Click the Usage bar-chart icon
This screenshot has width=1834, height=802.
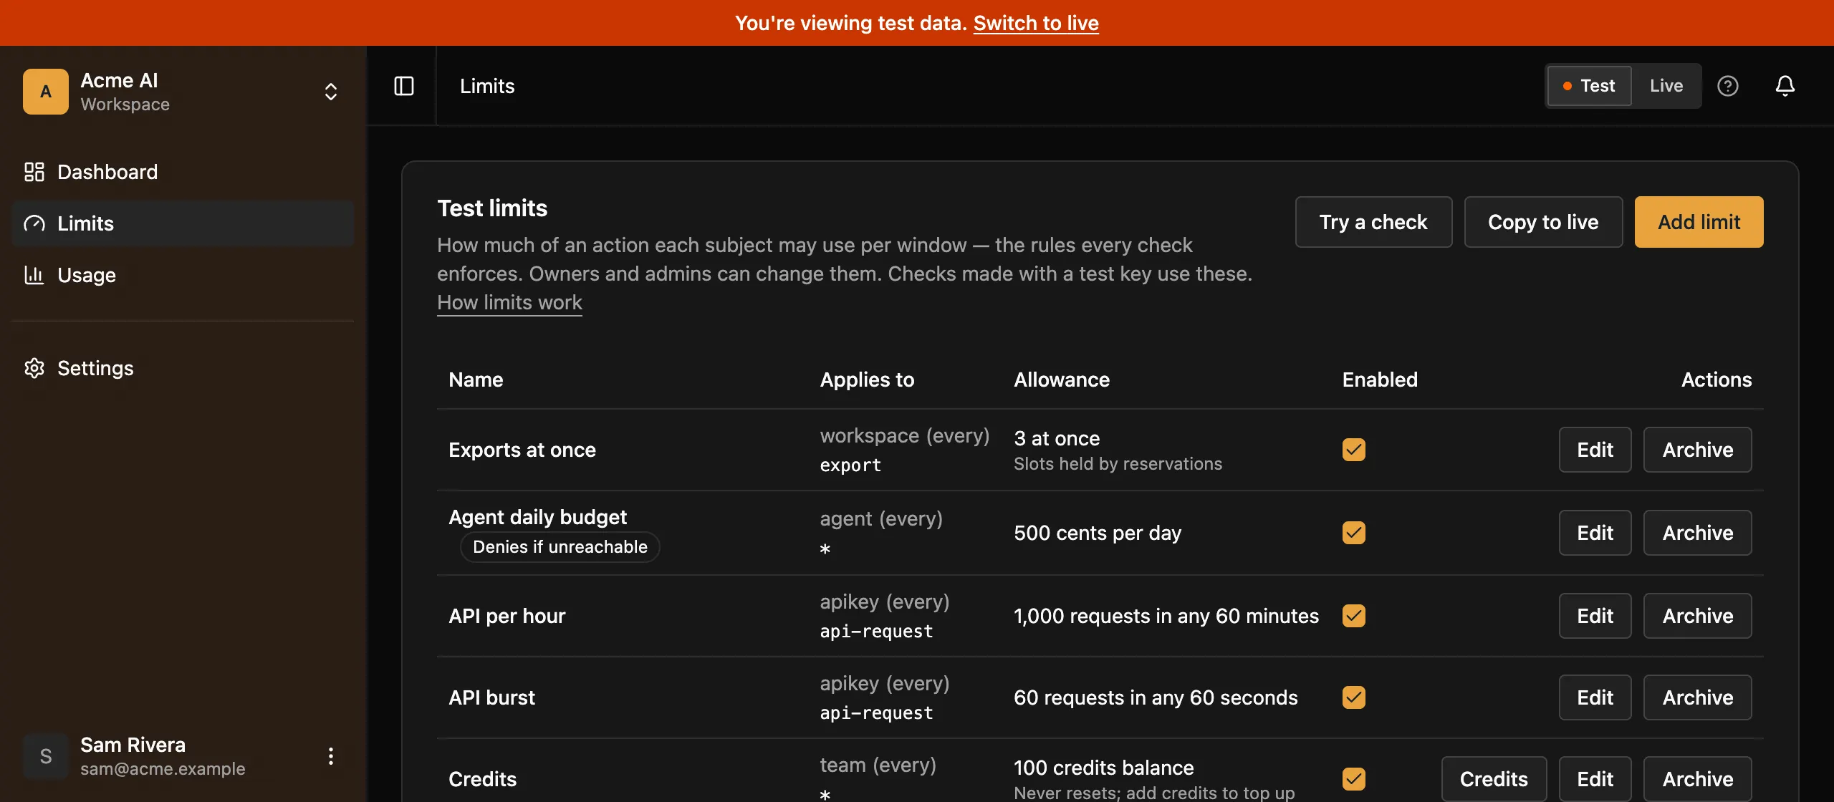pyautogui.click(x=34, y=275)
